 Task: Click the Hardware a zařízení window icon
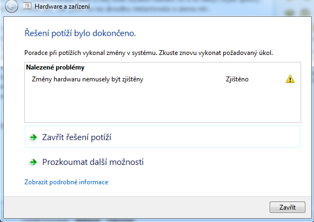(27, 6)
